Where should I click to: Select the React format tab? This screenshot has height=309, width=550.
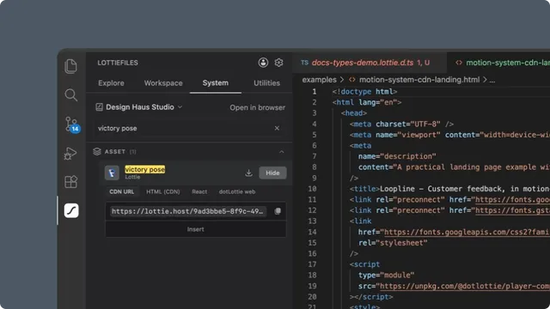[199, 192]
